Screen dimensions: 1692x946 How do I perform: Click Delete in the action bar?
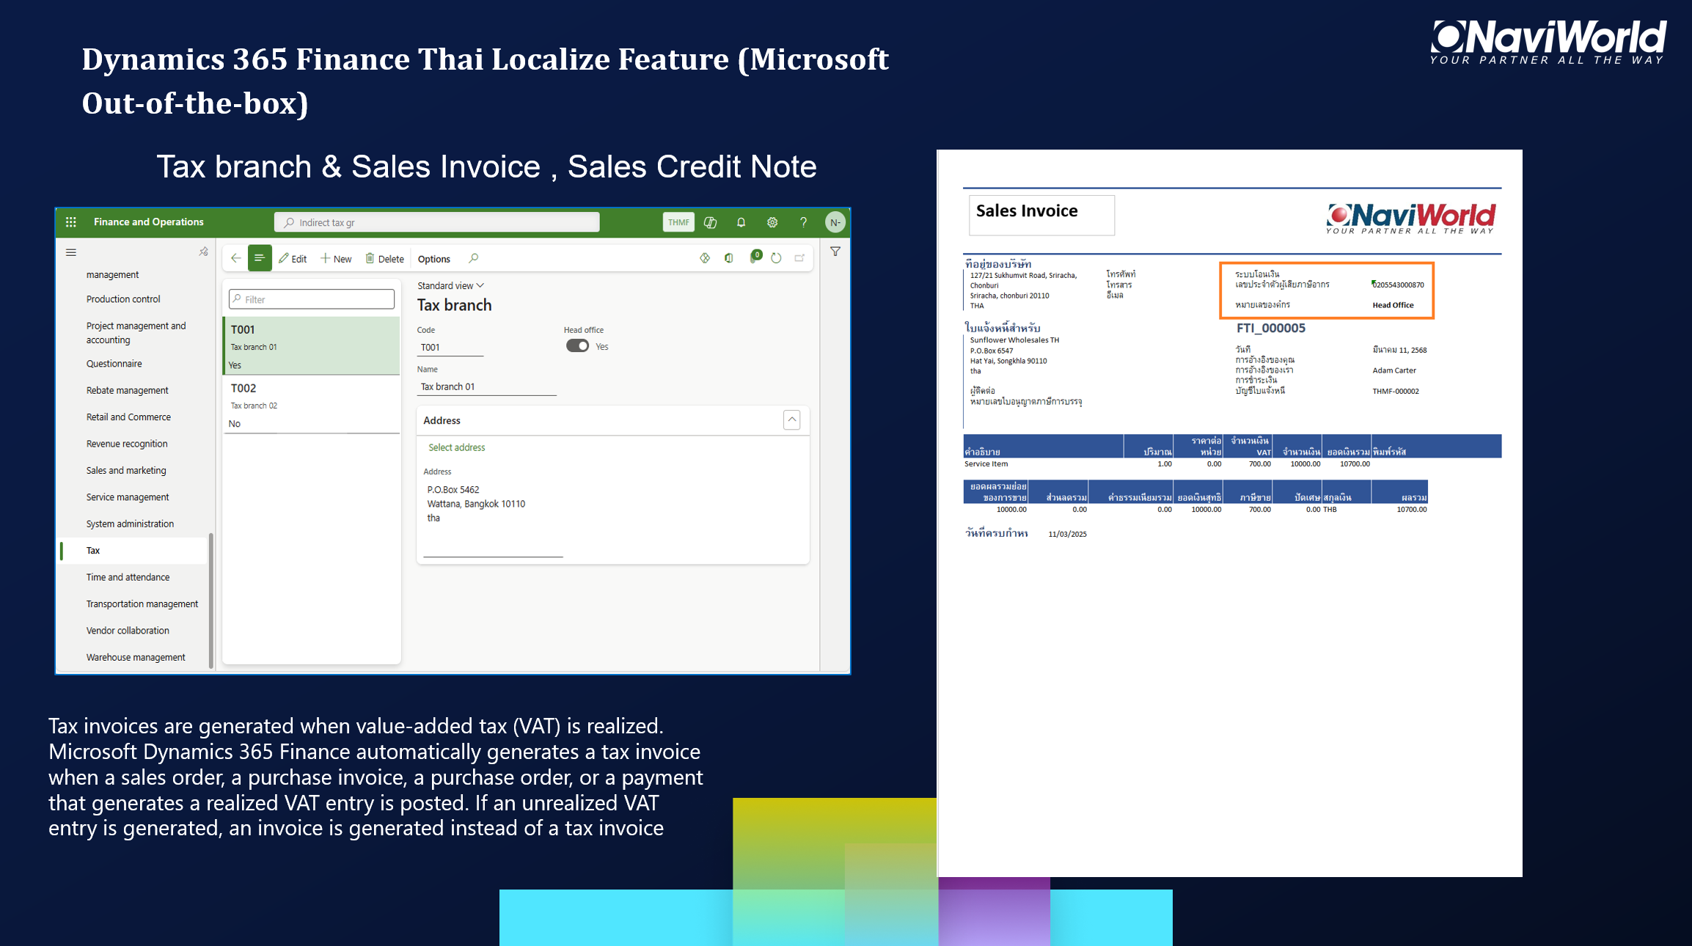[385, 259]
